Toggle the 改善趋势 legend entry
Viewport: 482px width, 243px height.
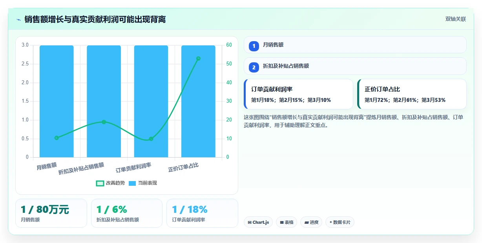click(x=111, y=183)
